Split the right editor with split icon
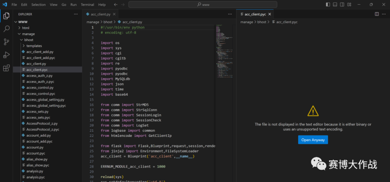Viewport: 390px width, 182px height. coord(377,14)
